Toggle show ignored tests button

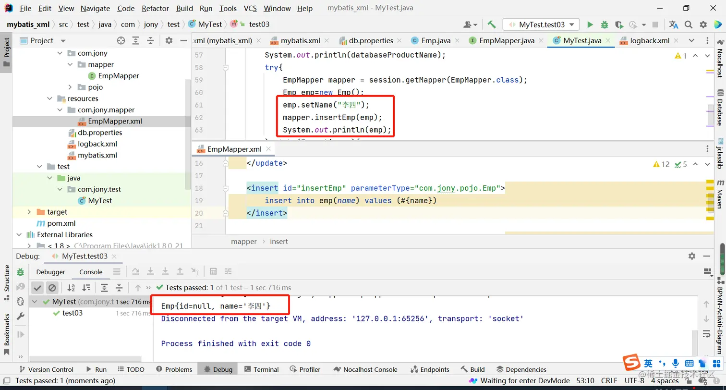coord(52,288)
